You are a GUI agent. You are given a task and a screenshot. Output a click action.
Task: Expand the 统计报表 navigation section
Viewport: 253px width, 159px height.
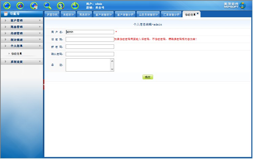(x=22, y=40)
